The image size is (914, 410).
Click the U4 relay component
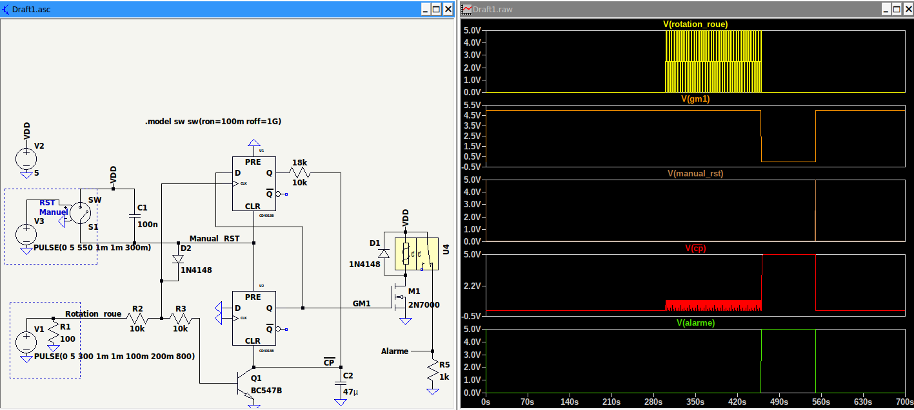[418, 252]
